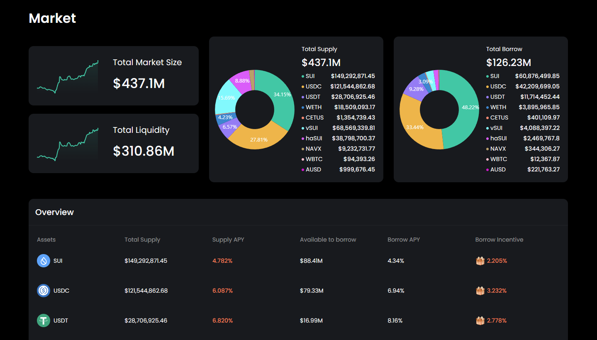Select the Borrow APY column header
597x340 pixels.
click(x=404, y=240)
